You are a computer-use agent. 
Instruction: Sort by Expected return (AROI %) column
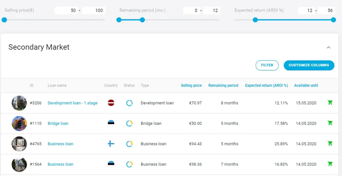tap(266, 85)
